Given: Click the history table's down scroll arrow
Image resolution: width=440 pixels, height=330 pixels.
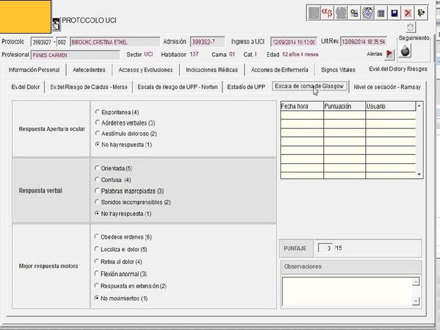Looking at the screenshot, I should (x=419, y=175).
